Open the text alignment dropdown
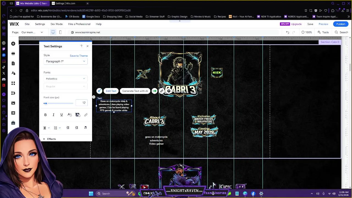This screenshot has height=198, width=352. (x=46, y=128)
